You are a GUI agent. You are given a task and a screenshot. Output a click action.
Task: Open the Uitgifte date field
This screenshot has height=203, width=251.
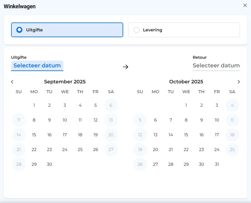click(x=37, y=66)
